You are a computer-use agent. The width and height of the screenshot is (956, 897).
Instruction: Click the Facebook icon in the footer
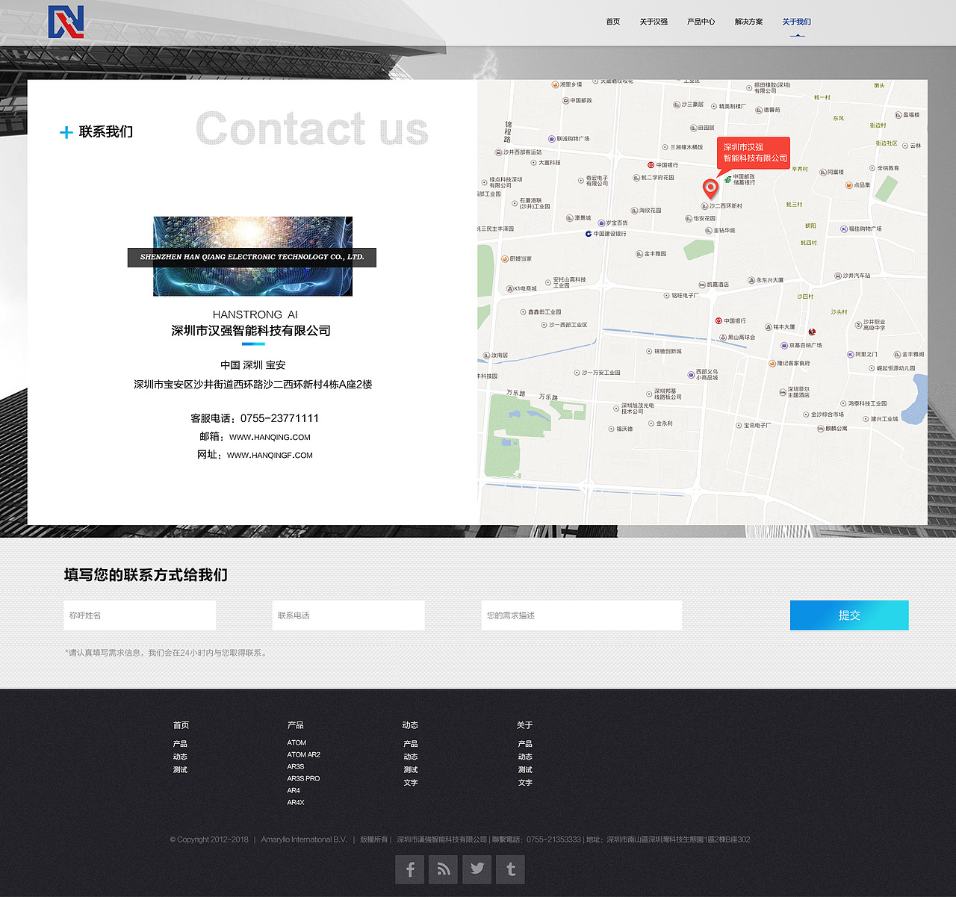(x=409, y=869)
